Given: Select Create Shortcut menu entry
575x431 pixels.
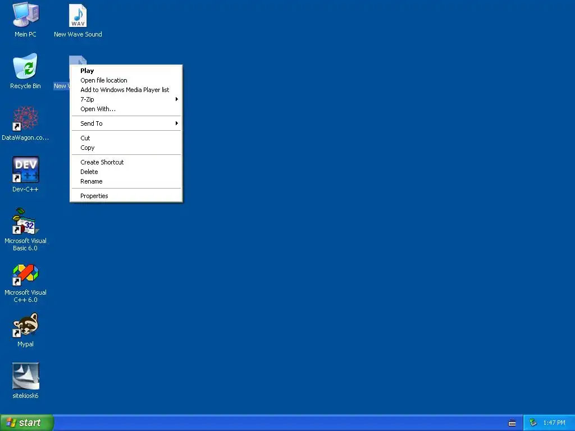Looking at the screenshot, I should pyautogui.click(x=126, y=162).
